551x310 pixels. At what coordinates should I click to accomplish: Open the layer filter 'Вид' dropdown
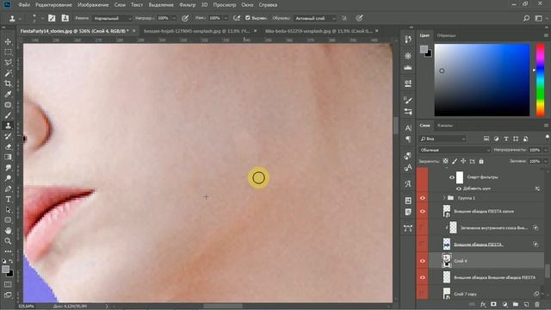click(443, 139)
